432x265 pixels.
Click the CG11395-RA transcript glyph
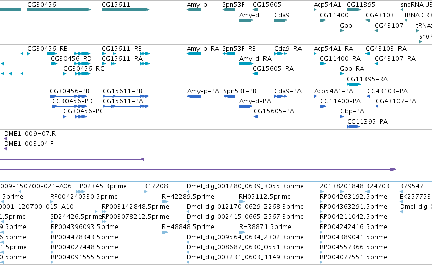tap(354, 84)
